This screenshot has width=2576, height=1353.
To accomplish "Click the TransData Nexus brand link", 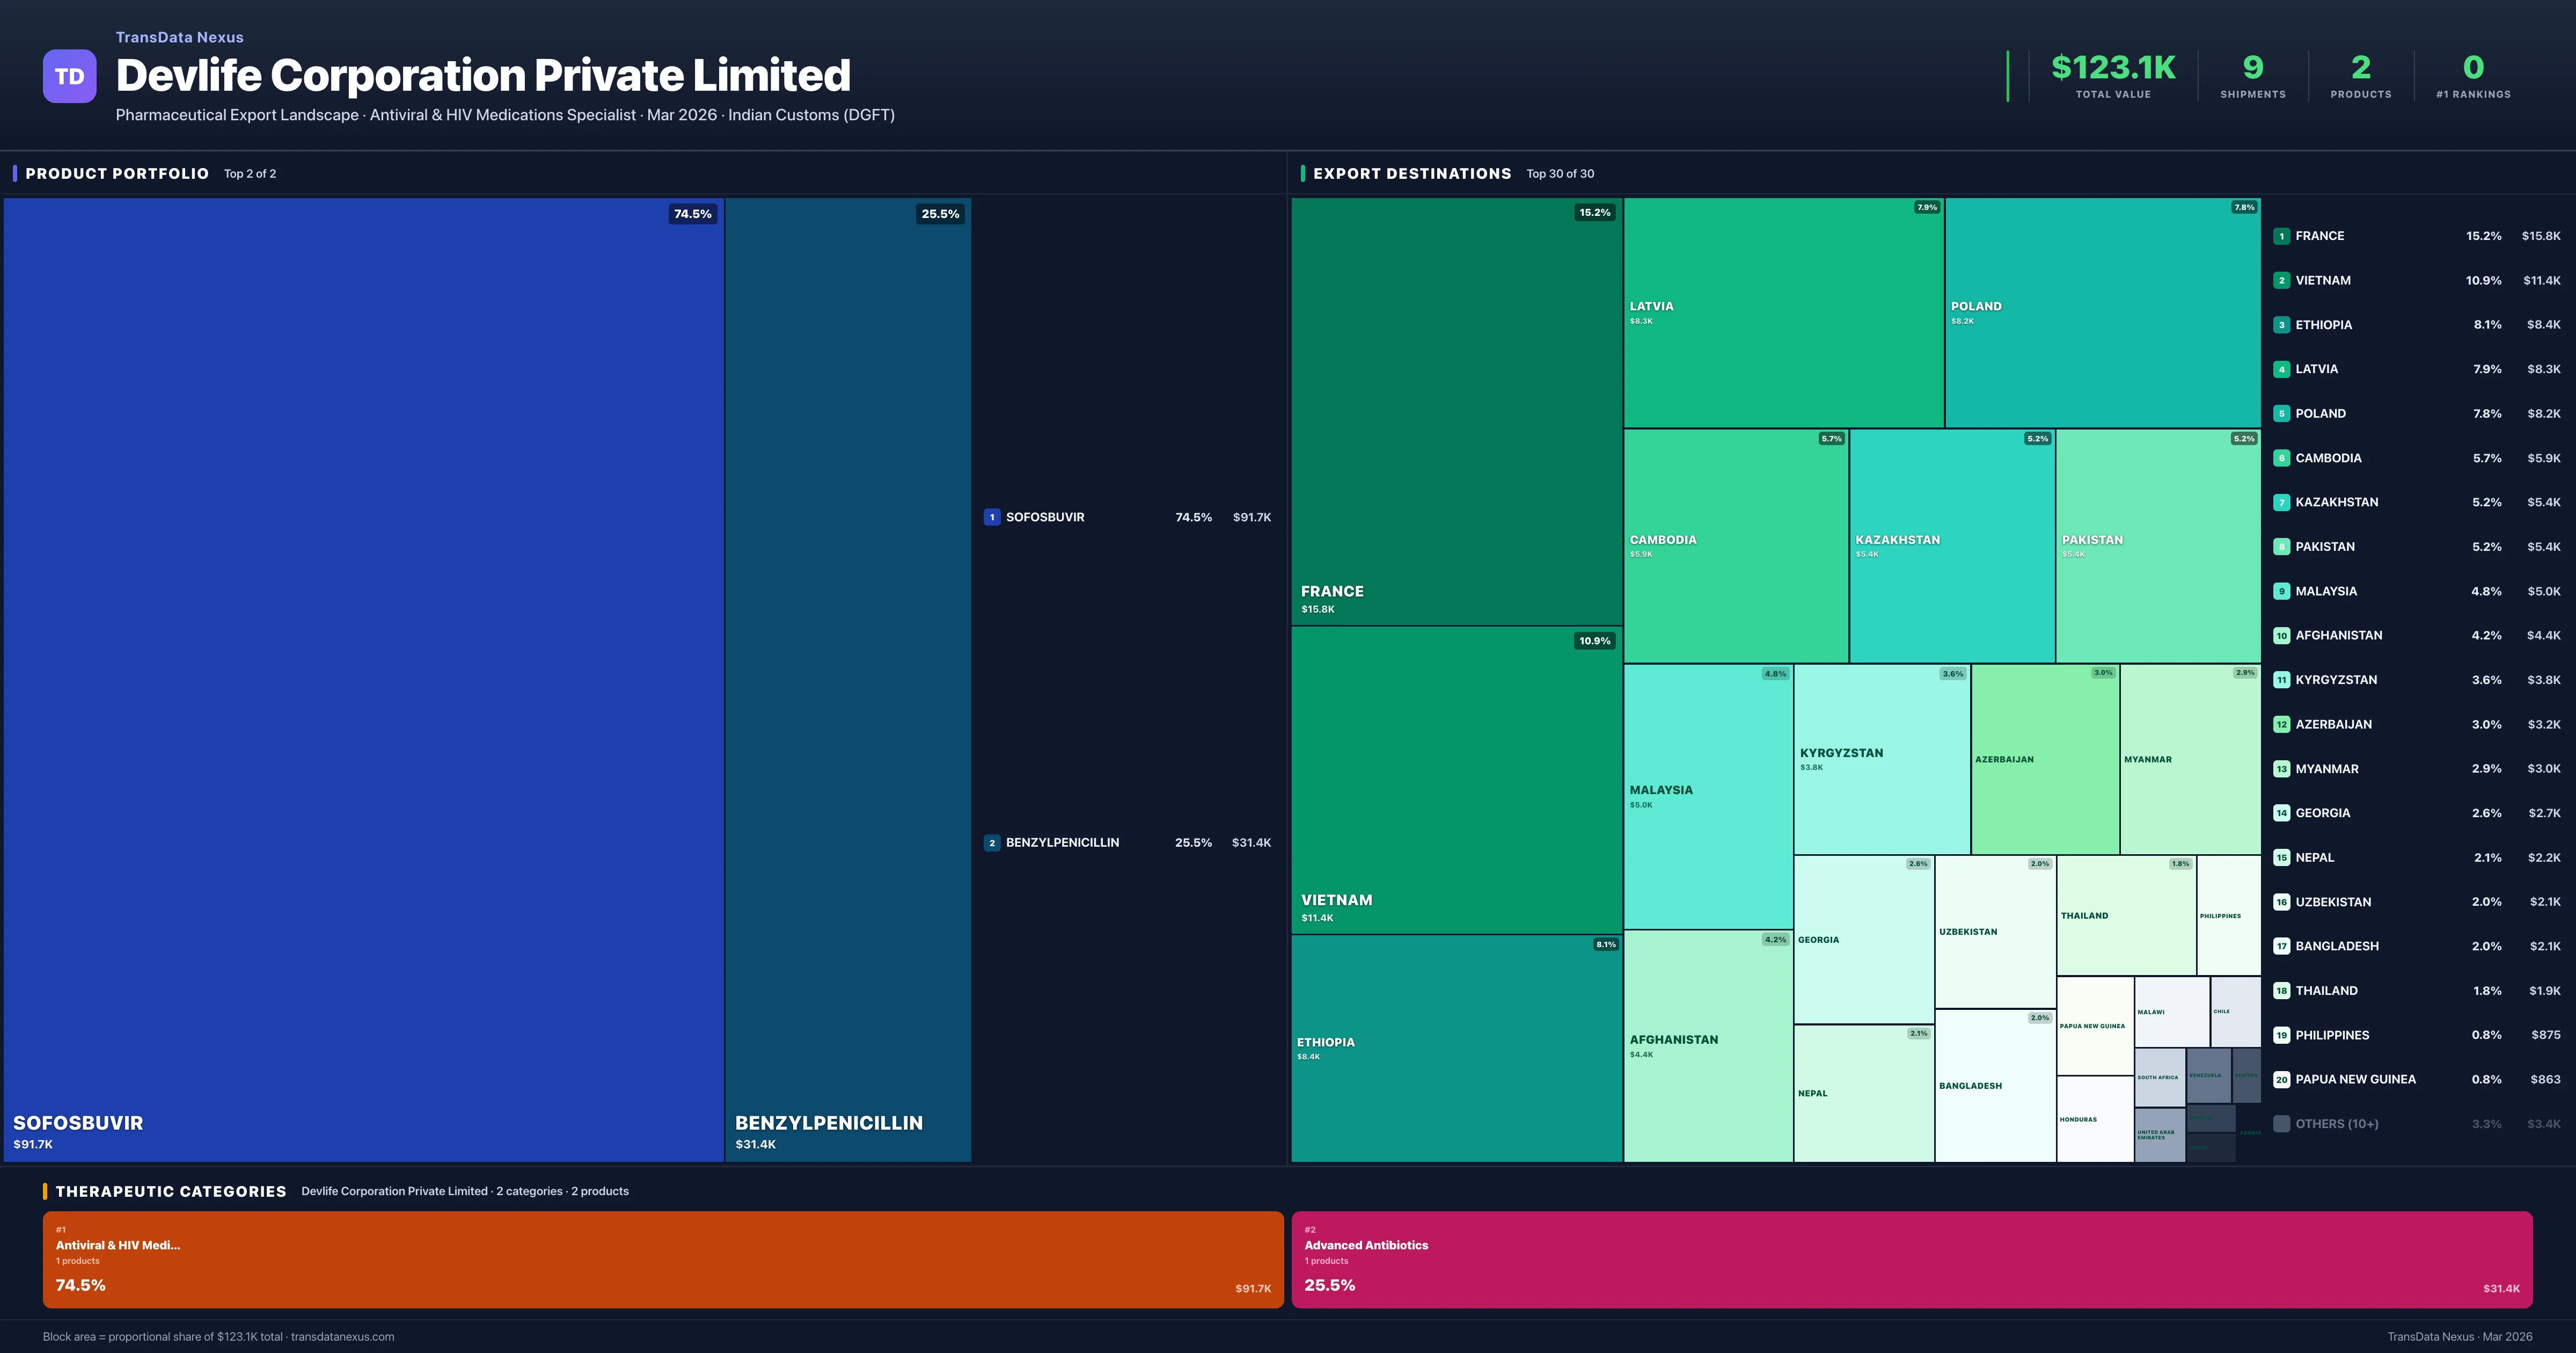I will 179,37.
